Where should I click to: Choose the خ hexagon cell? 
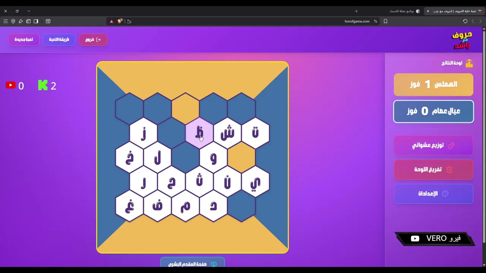click(129, 157)
